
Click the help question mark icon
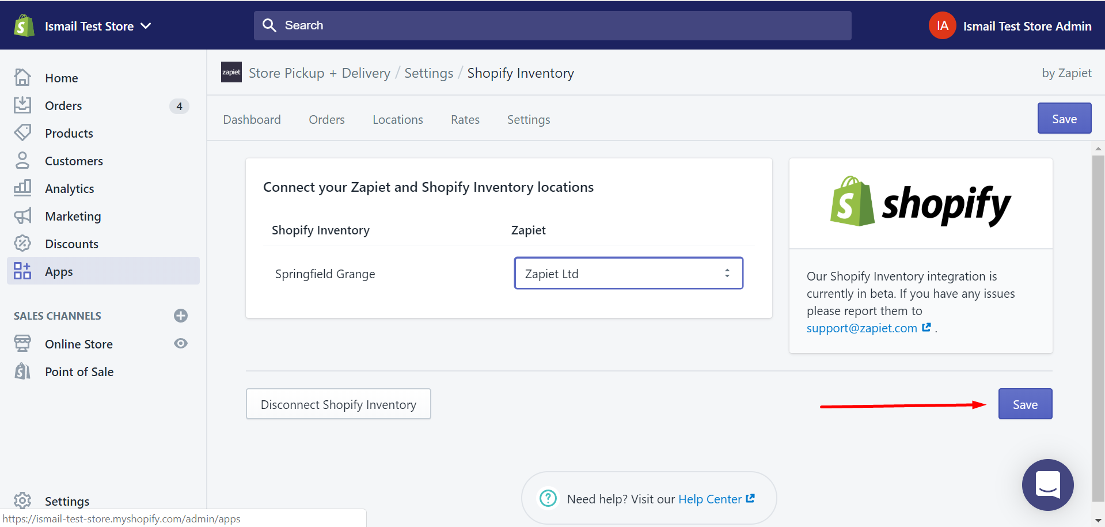pos(548,498)
